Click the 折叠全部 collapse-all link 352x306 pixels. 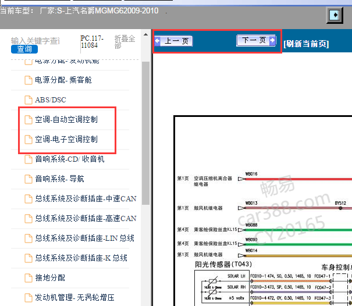[125, 42]
